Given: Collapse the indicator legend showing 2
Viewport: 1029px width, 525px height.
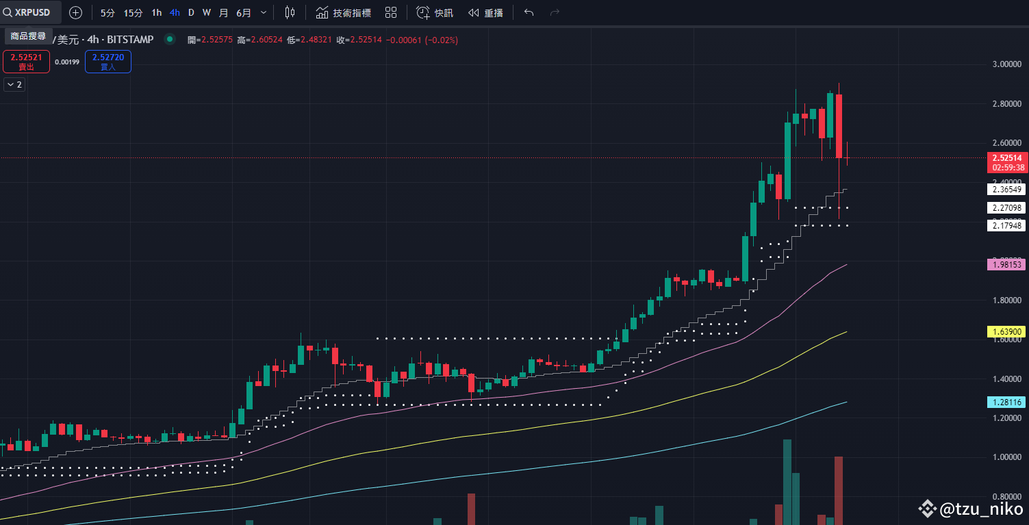Looking at the screenshot, I should (14, 85).
